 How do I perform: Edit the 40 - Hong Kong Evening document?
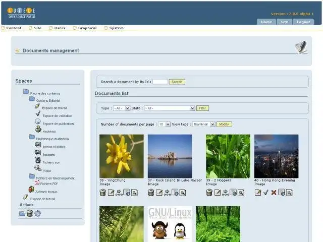pyautogui.click(x=258, y=193)
